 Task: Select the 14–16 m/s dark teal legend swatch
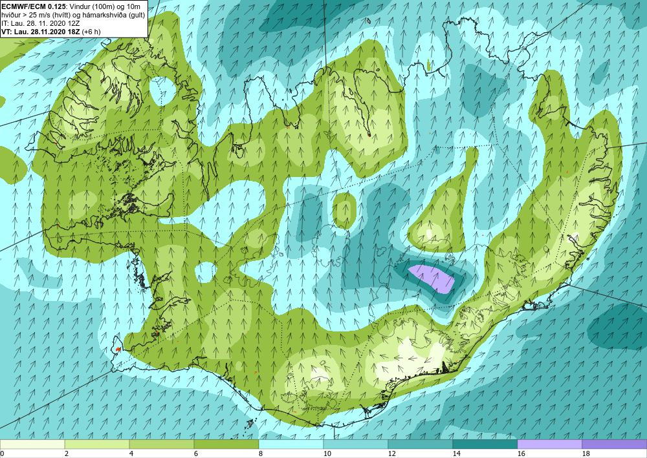coord(485,444)
